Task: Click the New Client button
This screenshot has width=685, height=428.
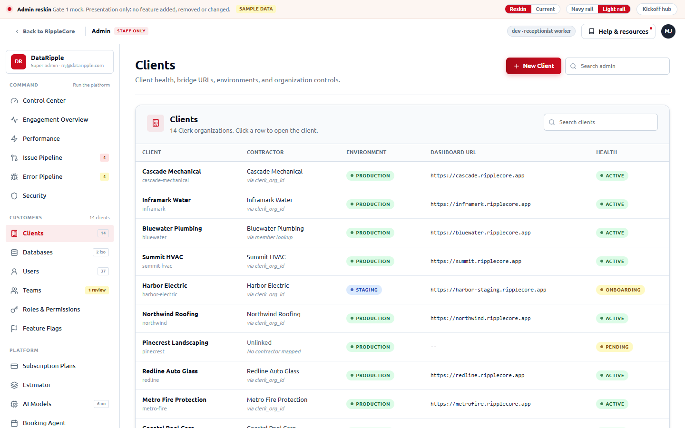Action: [x=534, y=66]
